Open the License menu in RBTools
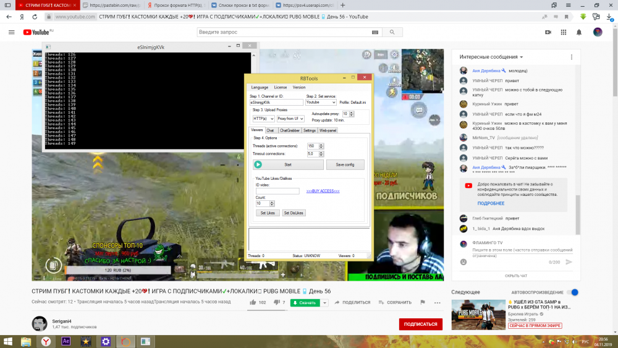Screen dimensions: 618x348 coord(280,87)
